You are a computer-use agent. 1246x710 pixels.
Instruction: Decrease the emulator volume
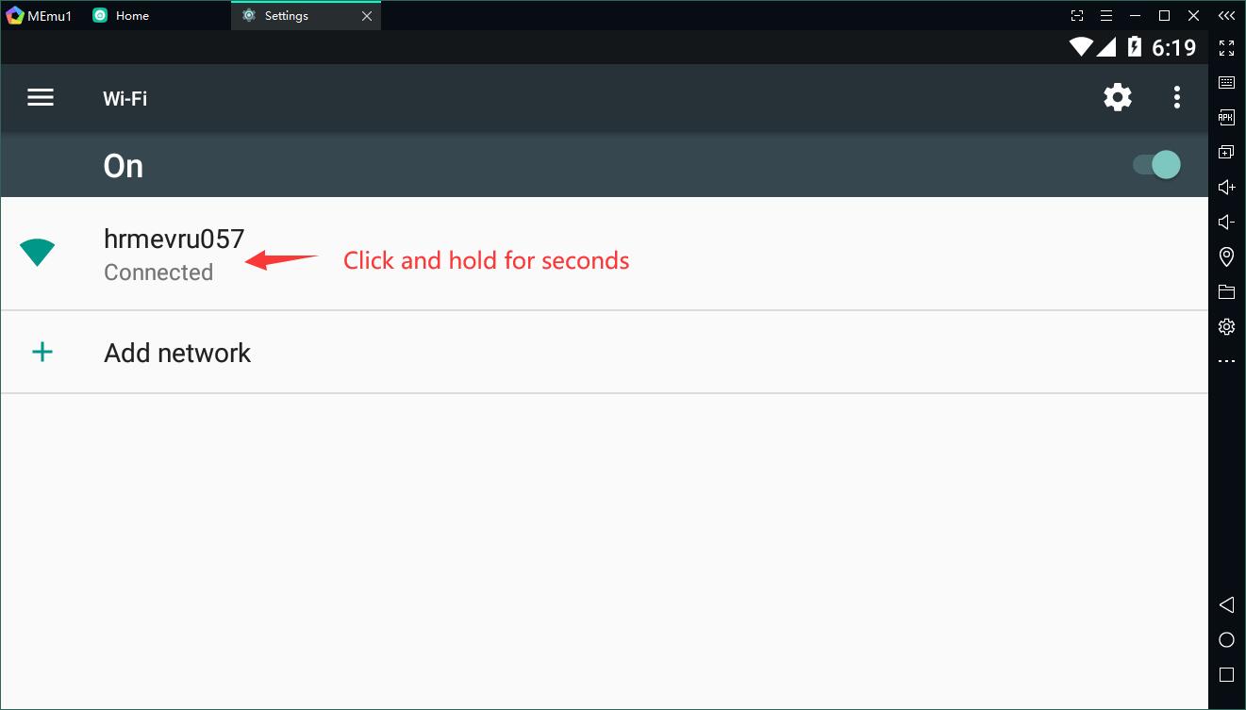click(1226, 223)
